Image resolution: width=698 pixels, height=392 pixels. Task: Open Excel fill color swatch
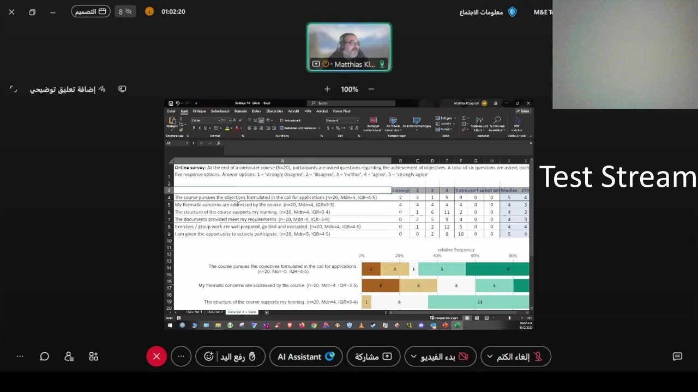(227, 128)
